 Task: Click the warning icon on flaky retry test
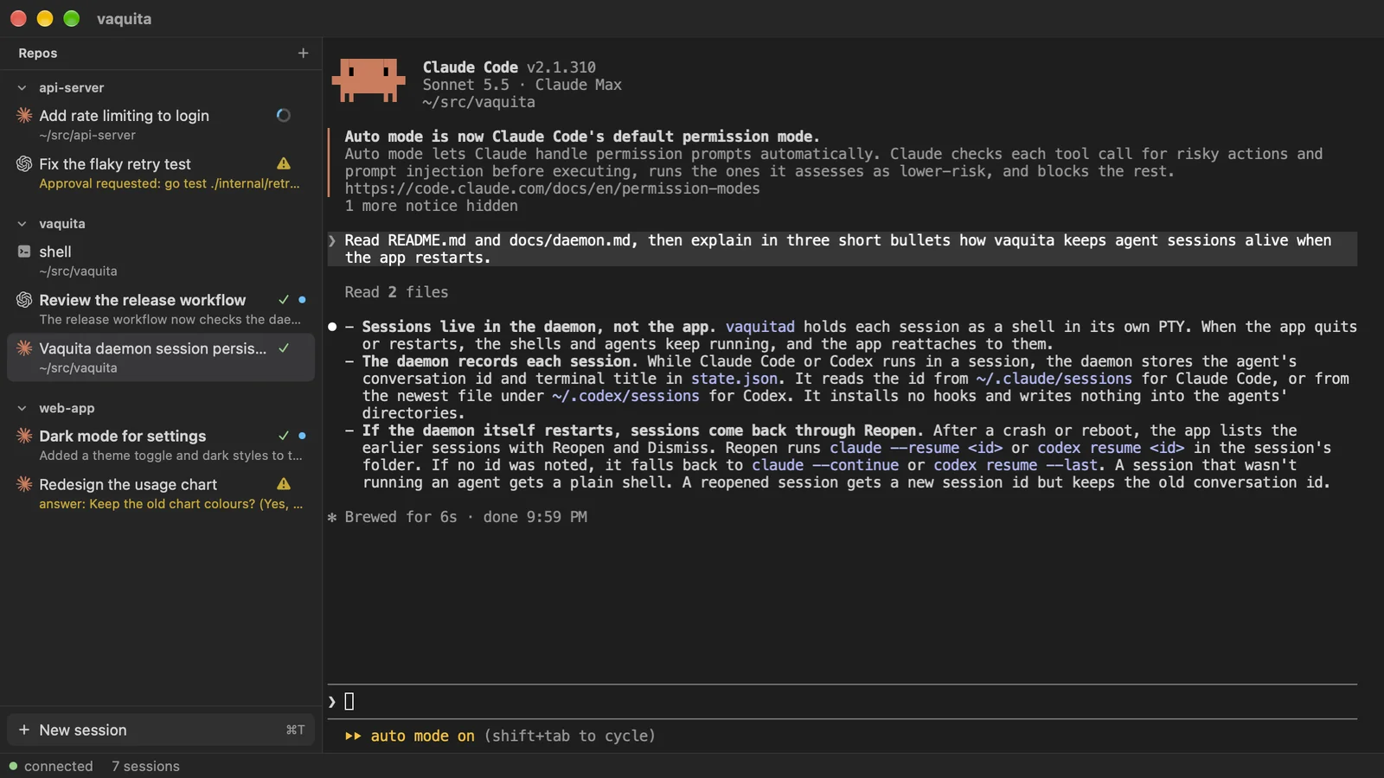point(284,163)
